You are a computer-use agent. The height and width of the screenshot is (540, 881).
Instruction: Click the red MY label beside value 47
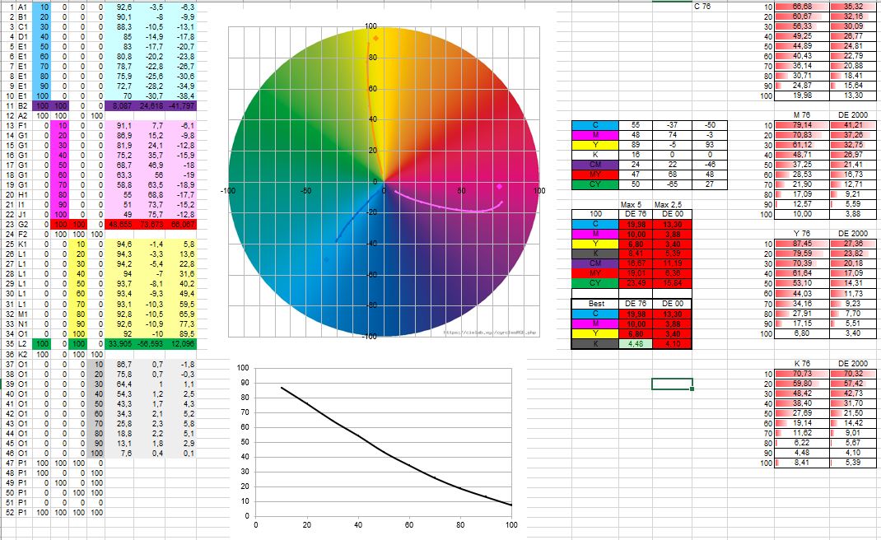pos(595,175)
